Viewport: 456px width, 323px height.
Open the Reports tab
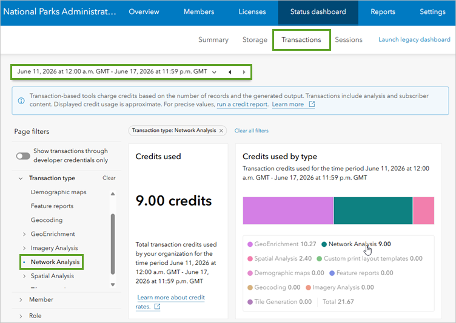(x=383, y=11)
